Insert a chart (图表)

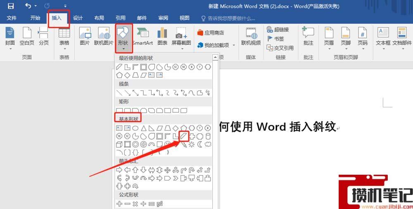[x=162, y=36]
